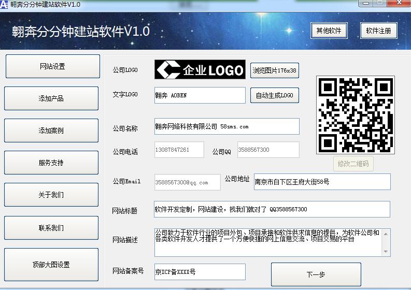Browse for a logo with 浏览图片176x38
Viewport: 411px width, 290px height.
275,70
